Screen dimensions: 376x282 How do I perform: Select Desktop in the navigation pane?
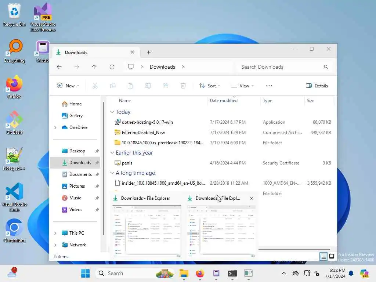pos(73,151)
